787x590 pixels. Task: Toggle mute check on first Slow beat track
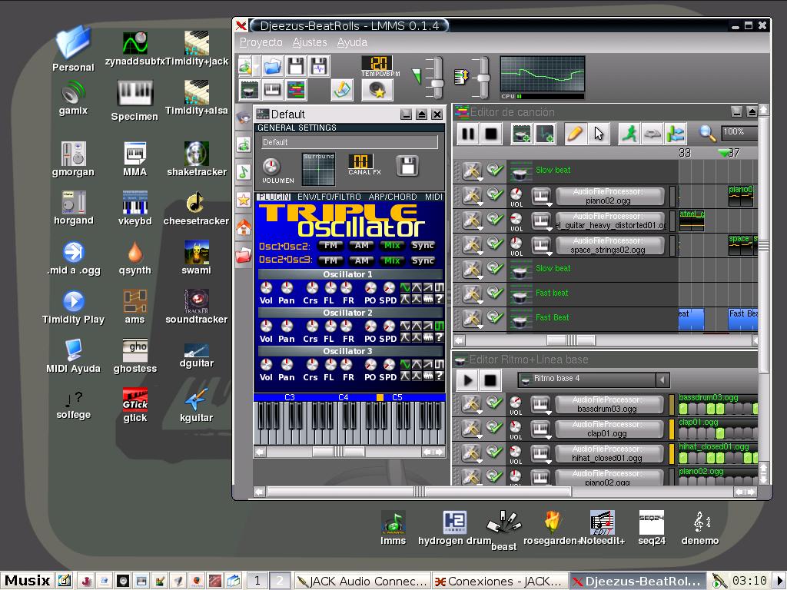click(495, 170)
